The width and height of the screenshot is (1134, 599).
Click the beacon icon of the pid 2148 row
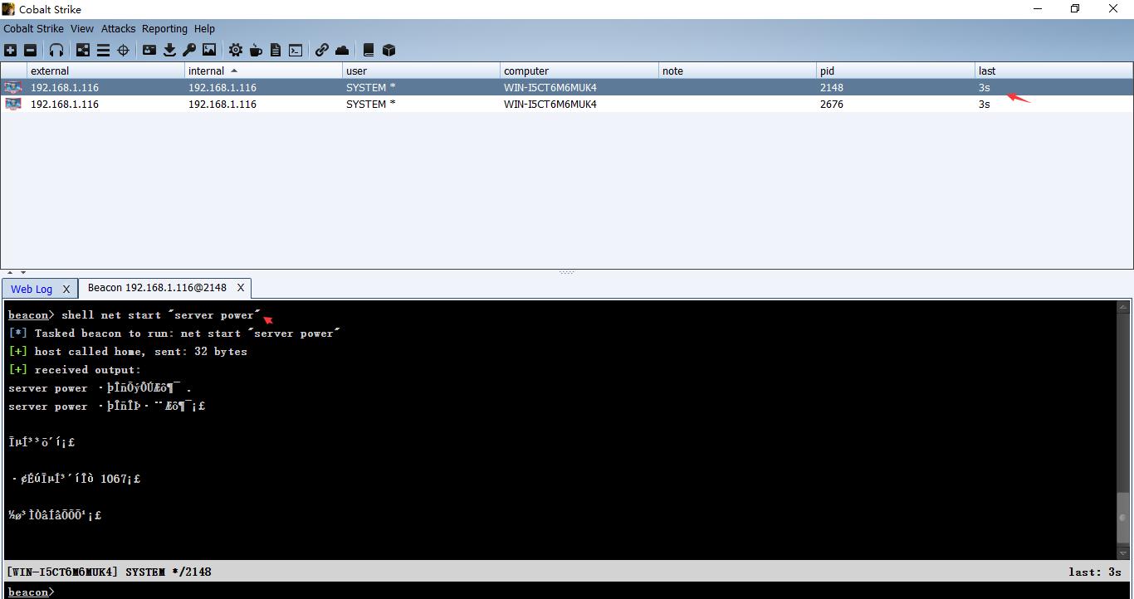coord(13,87)
